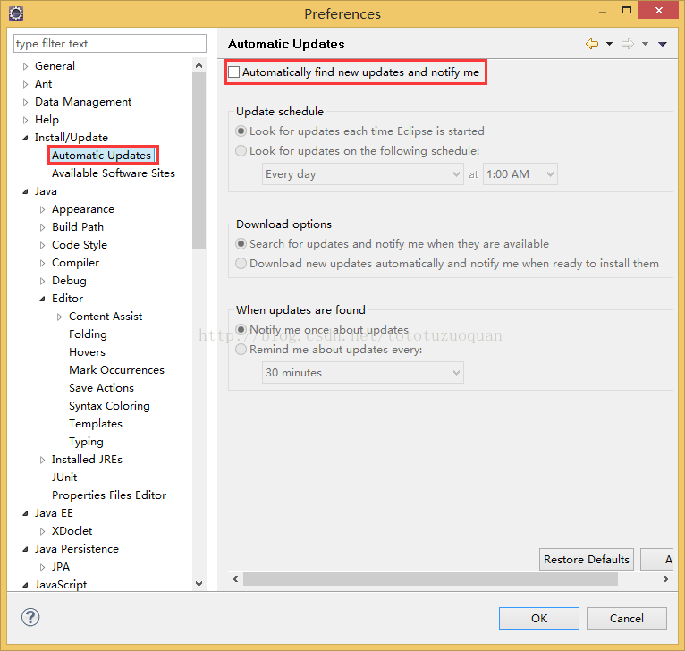Collapse the Java EE node
This screenshot has width=685, height=651.
tap(25, 514)
